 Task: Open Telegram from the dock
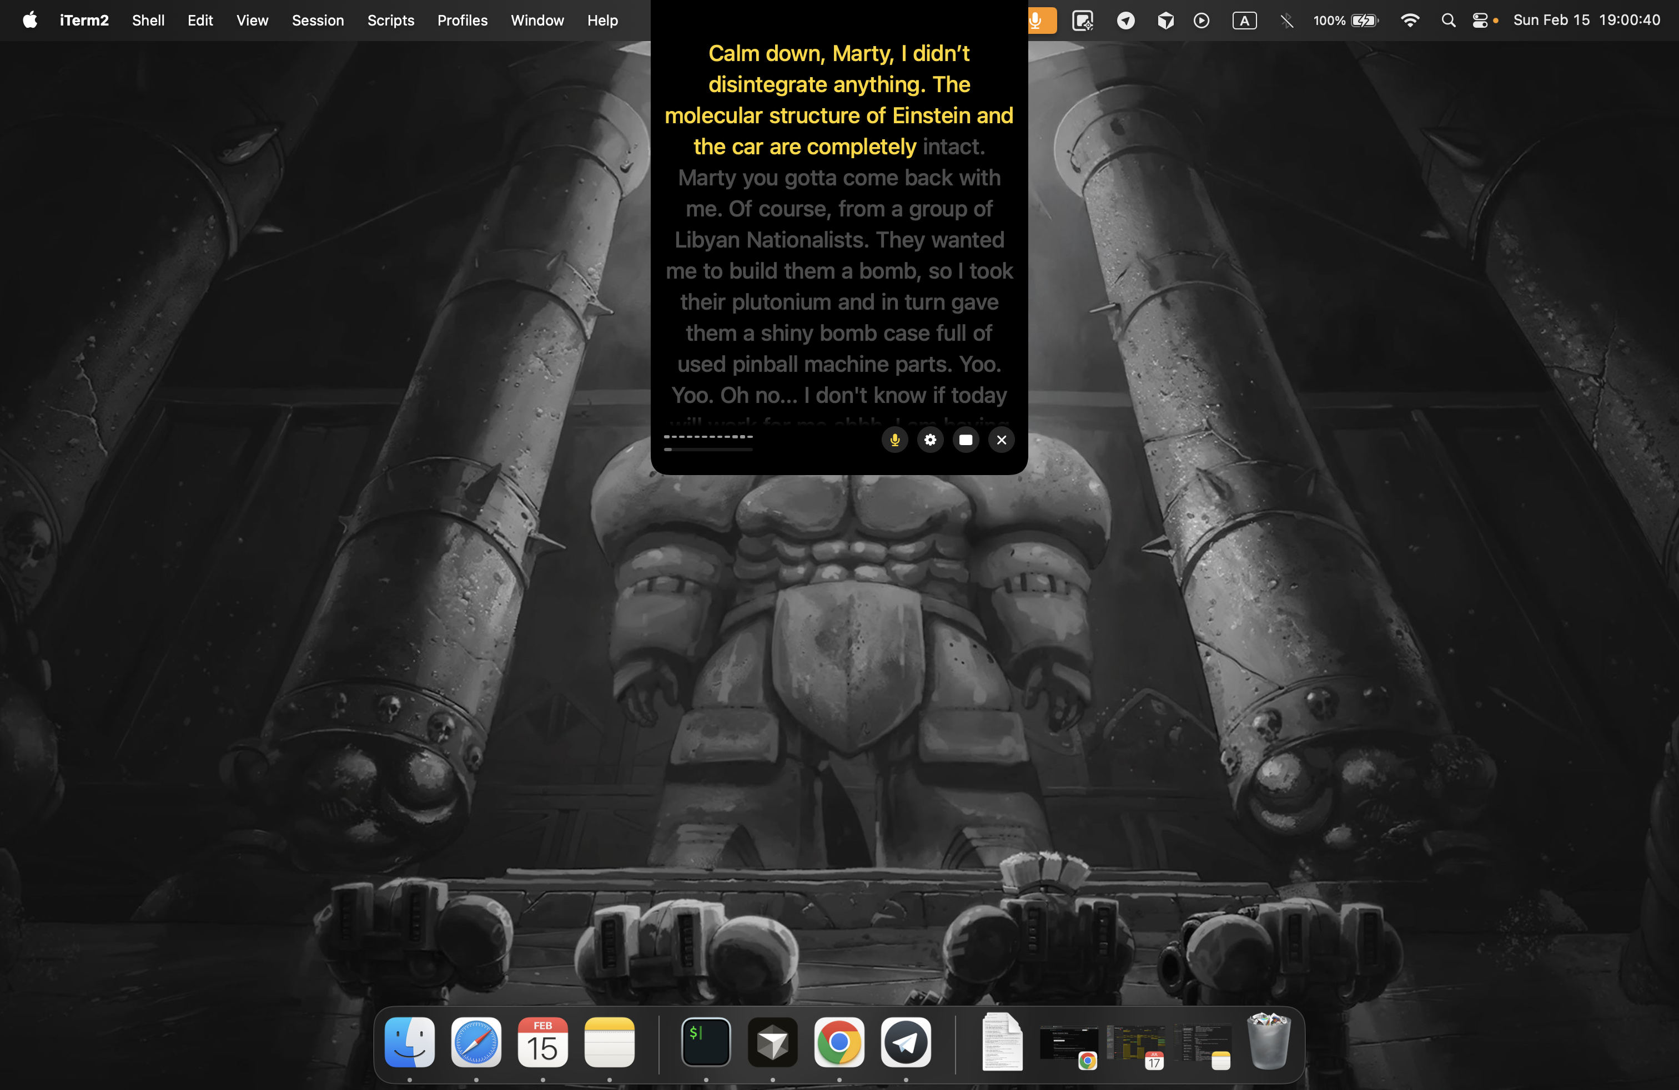coord(906,1042)
